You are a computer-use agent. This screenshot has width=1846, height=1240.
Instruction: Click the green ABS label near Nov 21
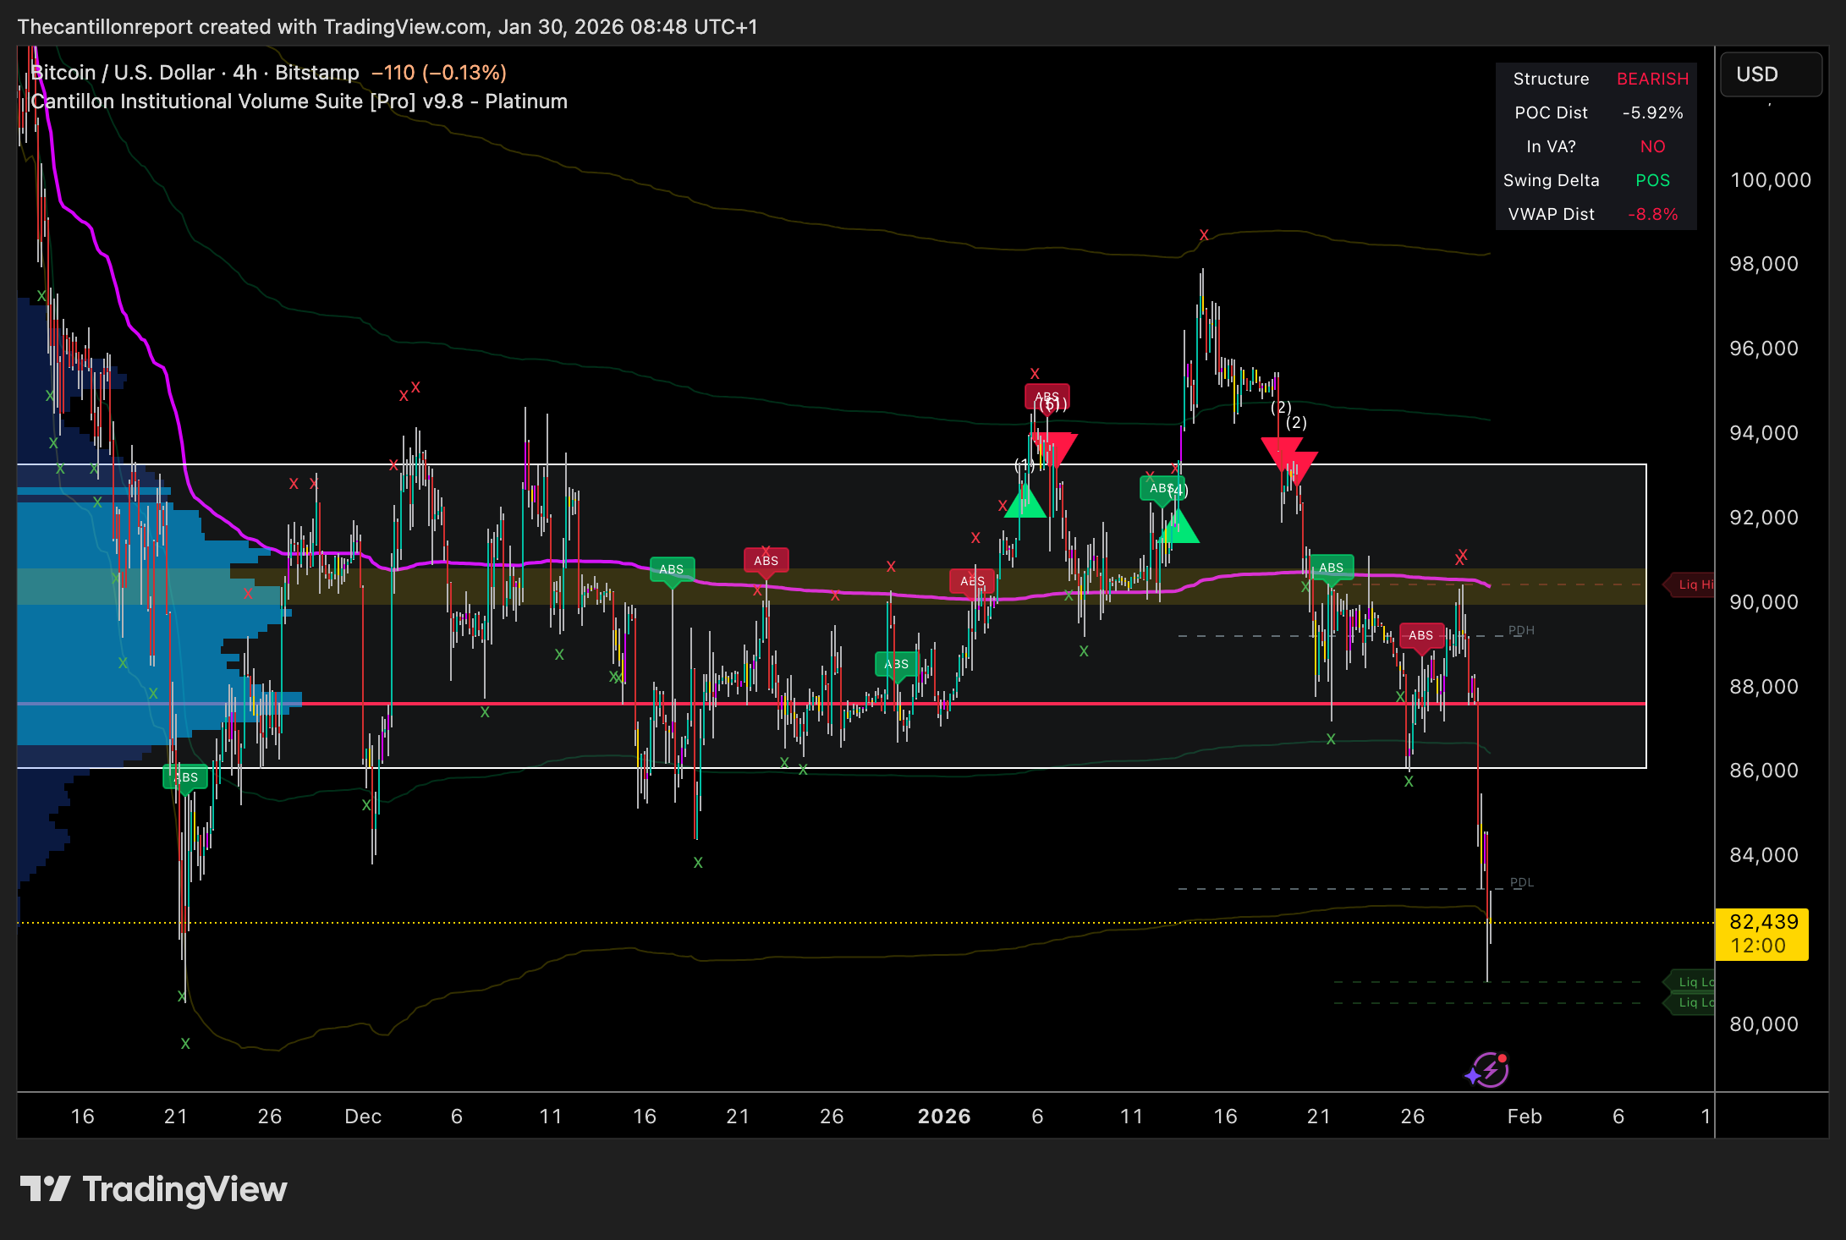(x=185, y=776)
